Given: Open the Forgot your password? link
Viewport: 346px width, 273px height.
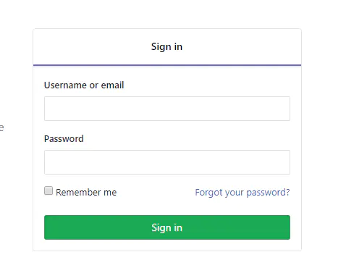Looking at the screenshot, I should pyautogui.click(x=242, y=193).
